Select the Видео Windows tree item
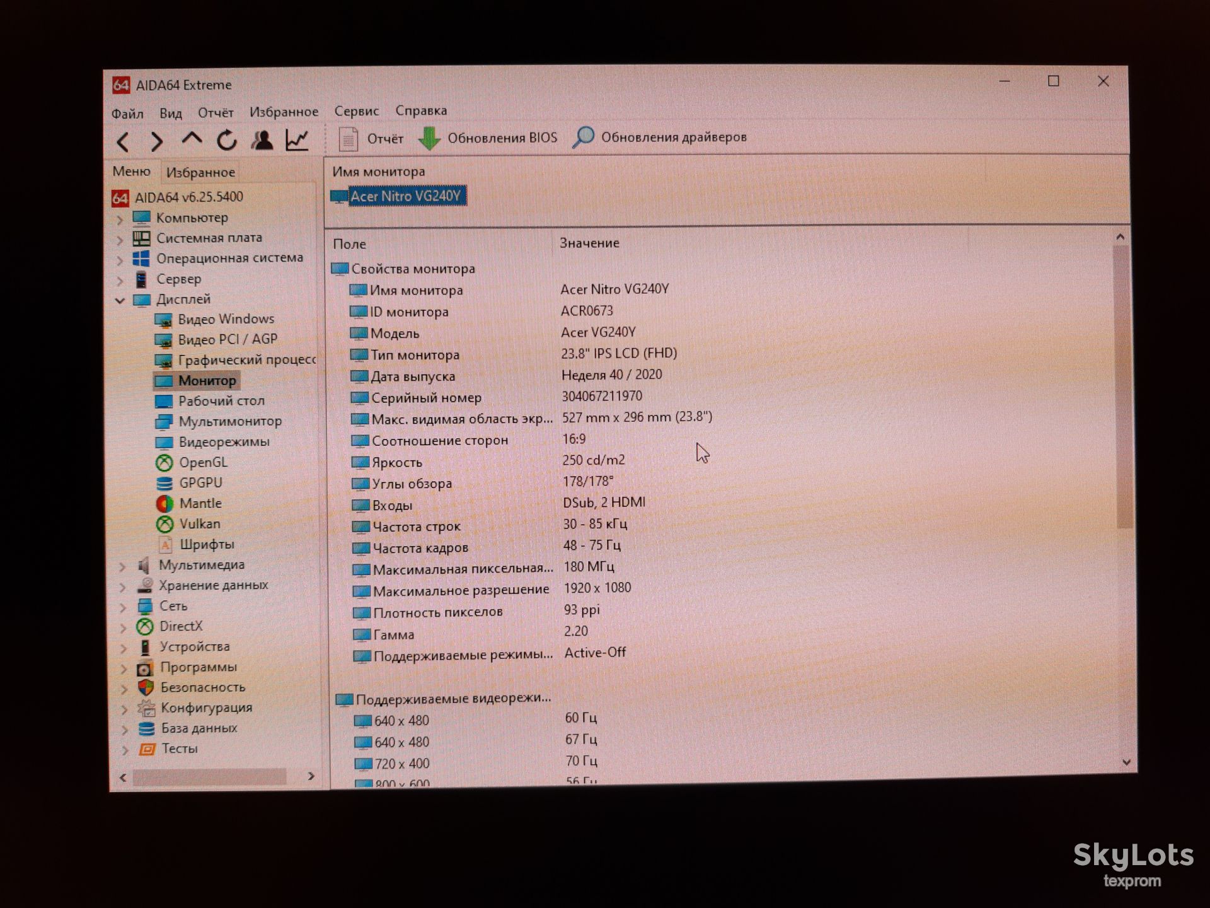The width and height of the screenshot is (1210, 908). 214,319
